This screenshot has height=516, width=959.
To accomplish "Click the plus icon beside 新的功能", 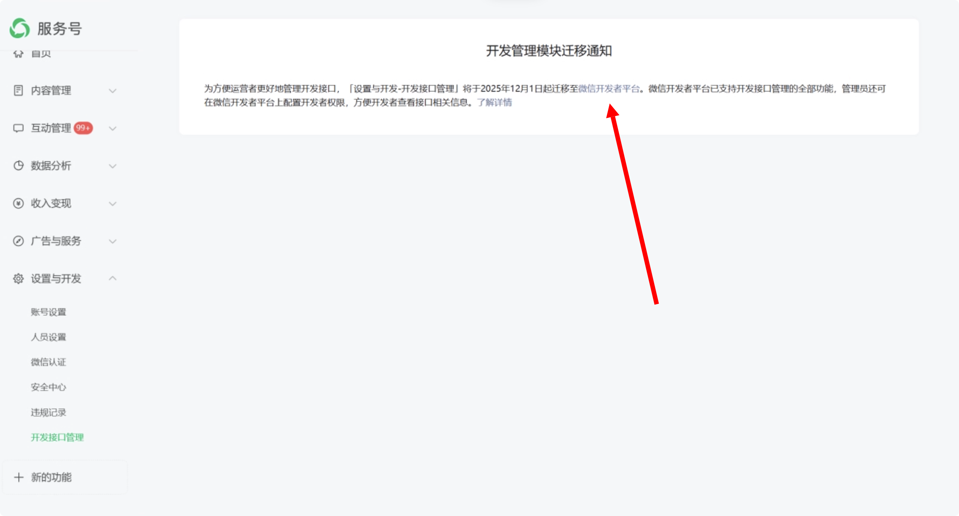I will 19,477.
